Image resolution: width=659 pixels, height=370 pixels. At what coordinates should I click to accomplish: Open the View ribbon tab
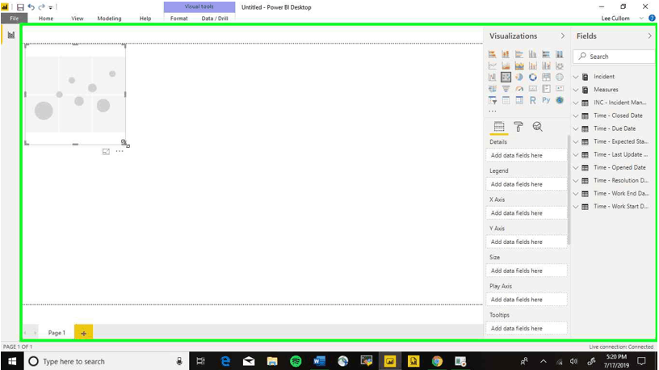[78, 18]
